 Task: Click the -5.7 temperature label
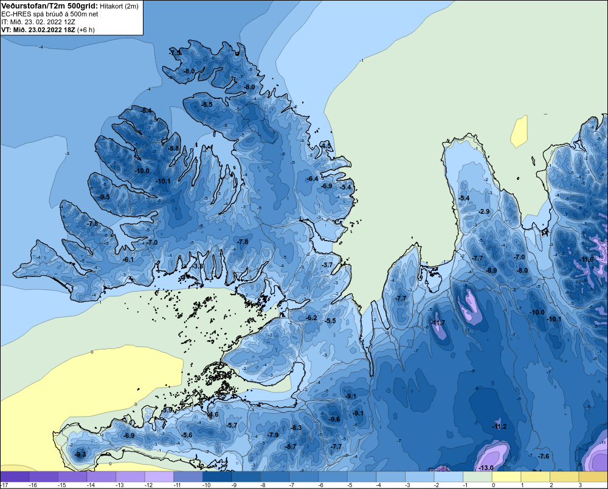tap(232, 425)
